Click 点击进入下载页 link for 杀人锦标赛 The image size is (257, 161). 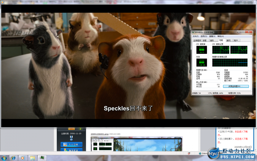pyautogui.click(x=241, y=139)
